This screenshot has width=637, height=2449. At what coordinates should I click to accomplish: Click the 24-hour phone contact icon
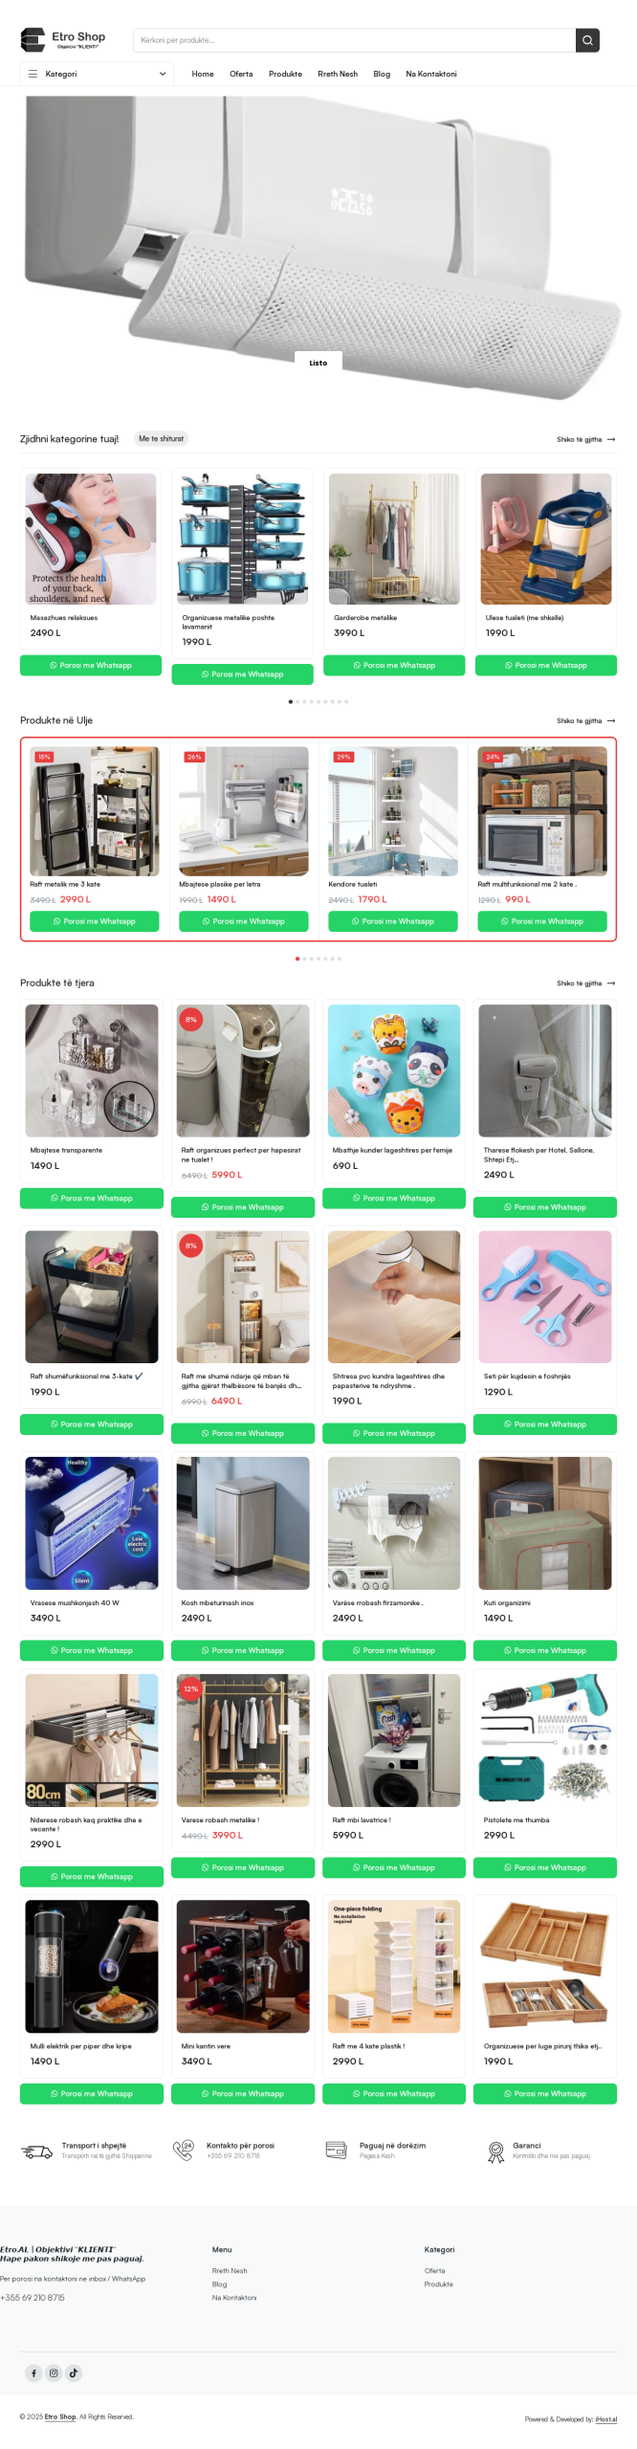click(x=183, y=2151)
